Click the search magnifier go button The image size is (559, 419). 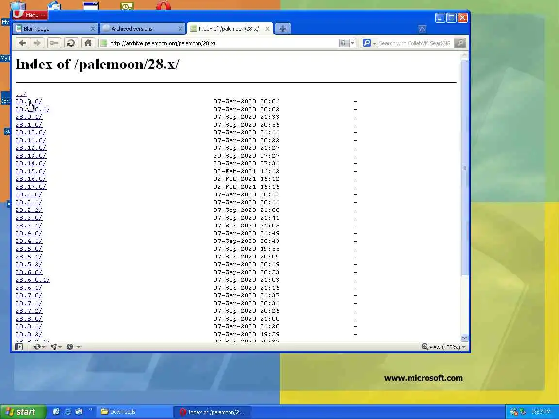[460, 43]
